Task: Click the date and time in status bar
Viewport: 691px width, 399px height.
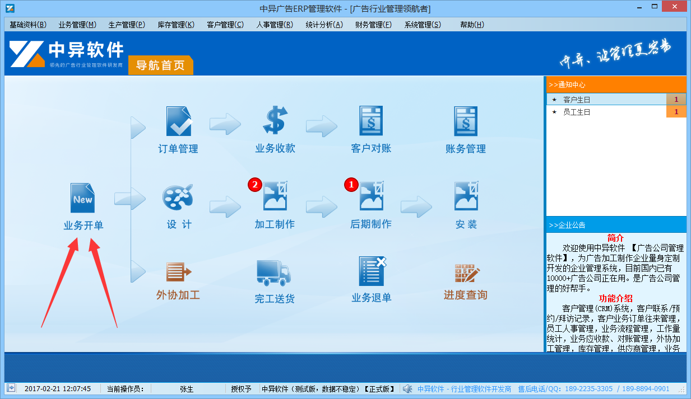Action: (x=58, y=389)
